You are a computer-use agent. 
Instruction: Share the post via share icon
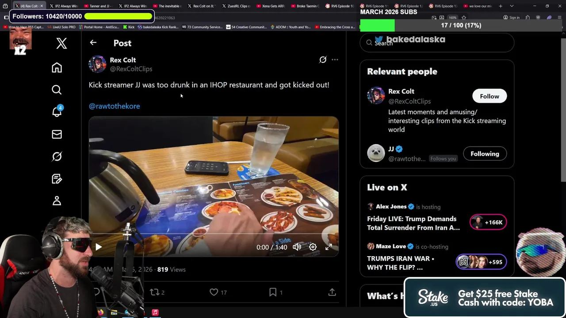point(332,292)
